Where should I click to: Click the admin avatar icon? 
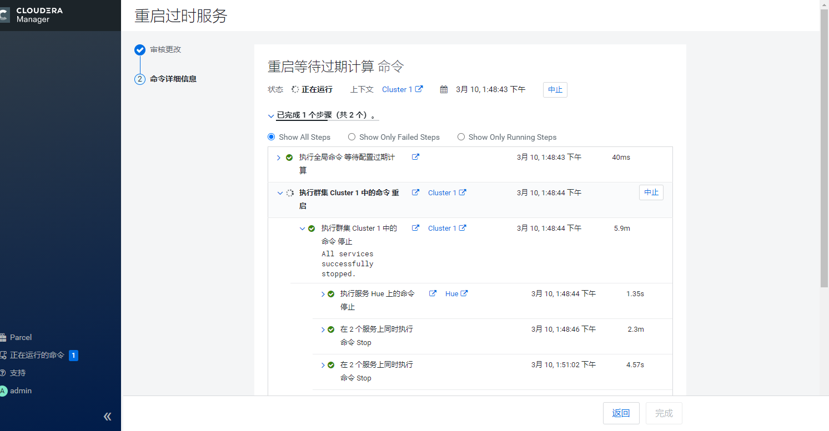tap(3, 391)
